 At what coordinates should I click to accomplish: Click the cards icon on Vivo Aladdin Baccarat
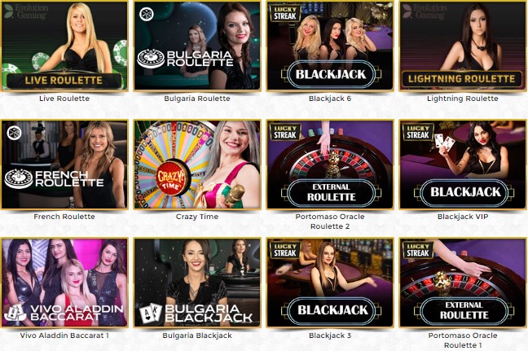[15, 313]
